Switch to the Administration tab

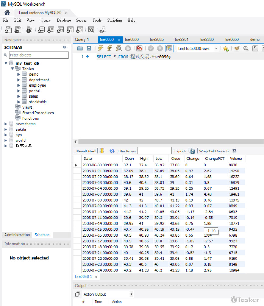[x=17, y=235]
